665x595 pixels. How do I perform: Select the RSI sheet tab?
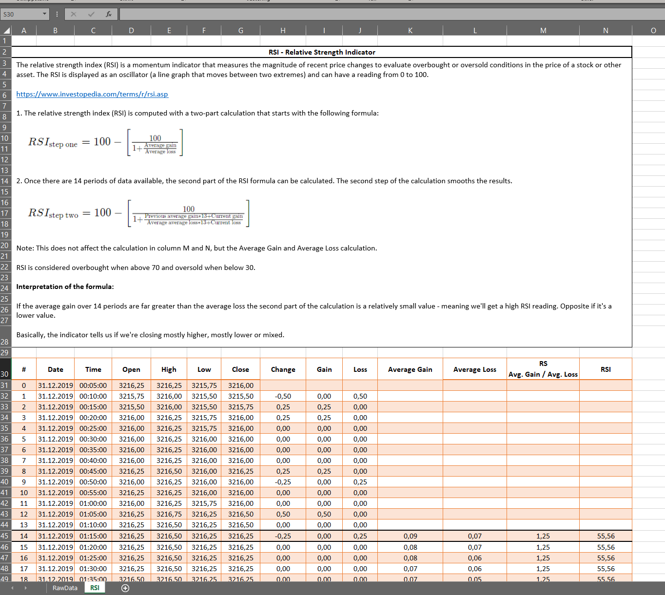[95, 588]
